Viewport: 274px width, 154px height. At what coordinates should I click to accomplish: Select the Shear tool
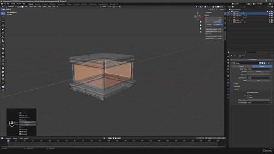[3, 86]
